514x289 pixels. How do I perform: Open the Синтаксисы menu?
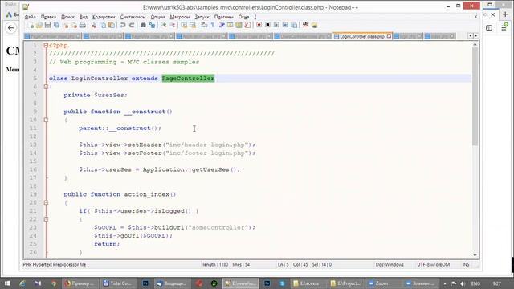[133, 17]
